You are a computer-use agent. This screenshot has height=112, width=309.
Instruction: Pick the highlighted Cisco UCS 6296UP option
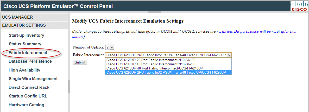click(x=166, y=72)
